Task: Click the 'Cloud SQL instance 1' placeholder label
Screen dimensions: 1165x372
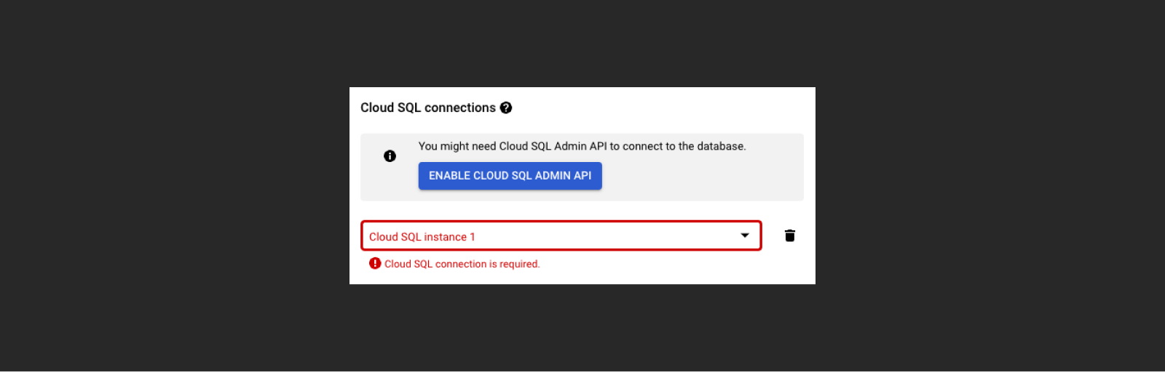Action: [422, 237]
